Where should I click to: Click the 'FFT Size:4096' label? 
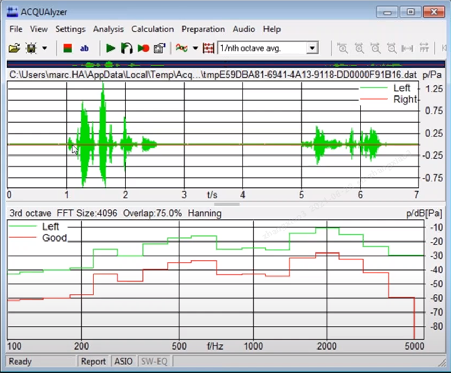[87, 213]
